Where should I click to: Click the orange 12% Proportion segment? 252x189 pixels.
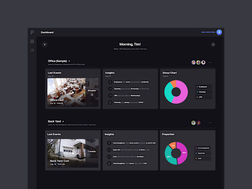pos(173,145)
